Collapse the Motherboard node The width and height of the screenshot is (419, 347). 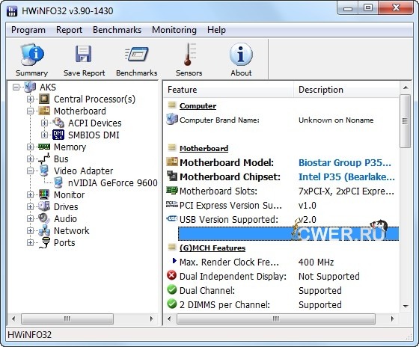30,111
